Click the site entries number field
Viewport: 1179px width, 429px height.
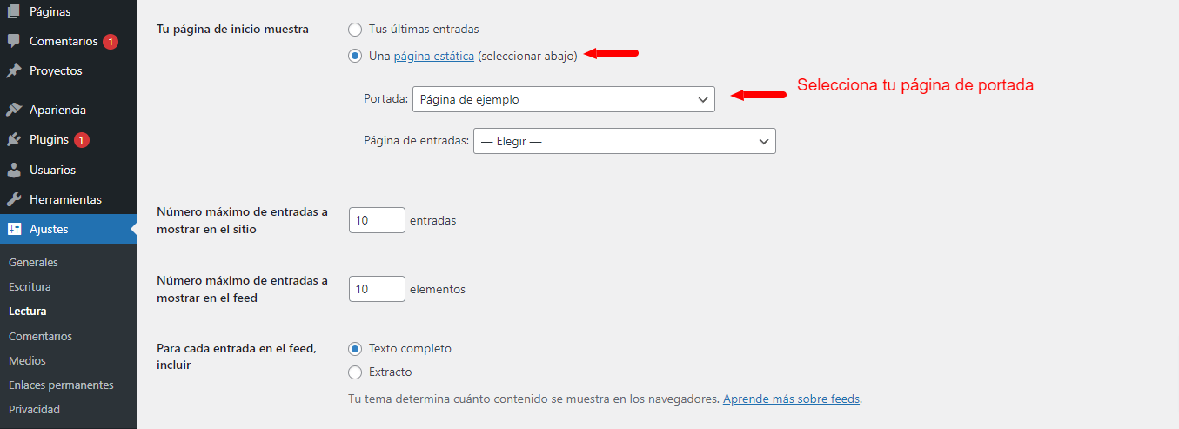point(377,220)
